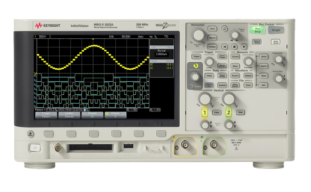Toggle the Ref waveform key
The height and width of the screenshot is (192, 311).
point(264,85)
